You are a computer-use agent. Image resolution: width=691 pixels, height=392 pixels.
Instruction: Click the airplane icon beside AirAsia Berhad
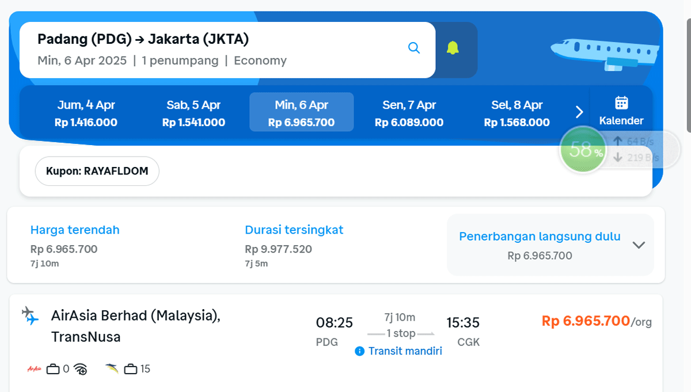[x=31, y=316]
